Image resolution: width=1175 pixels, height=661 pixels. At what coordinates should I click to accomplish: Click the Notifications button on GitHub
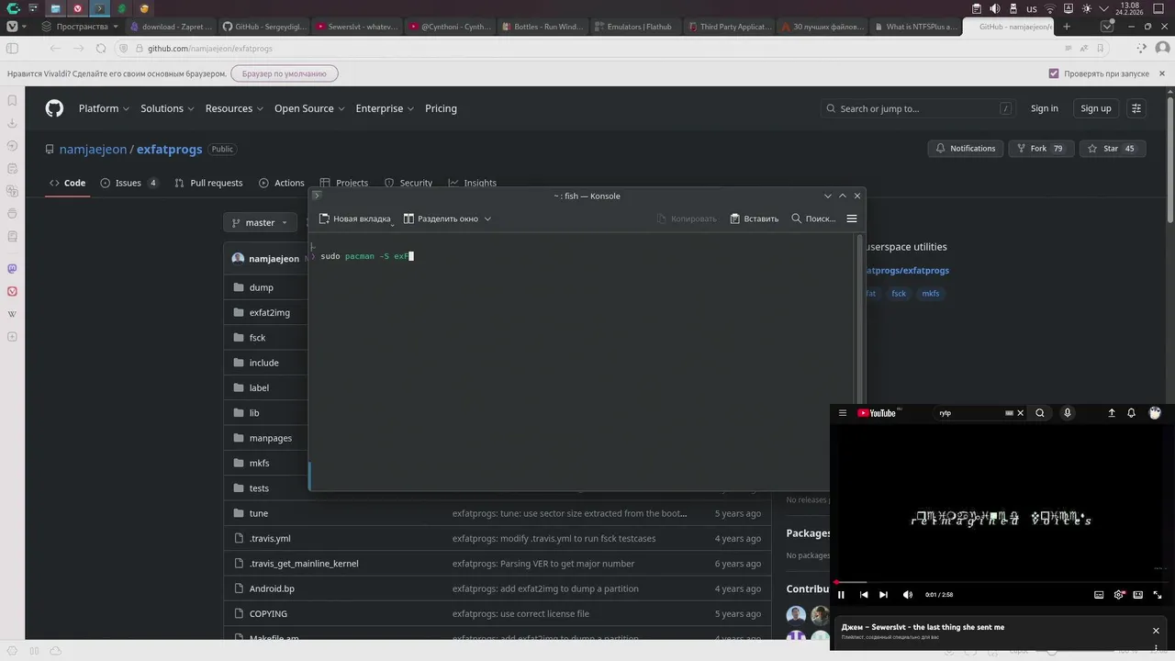tap(965, 149)
